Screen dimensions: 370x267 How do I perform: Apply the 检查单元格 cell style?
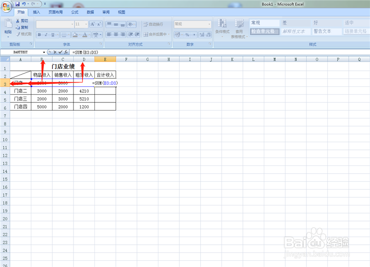[265, 31]
